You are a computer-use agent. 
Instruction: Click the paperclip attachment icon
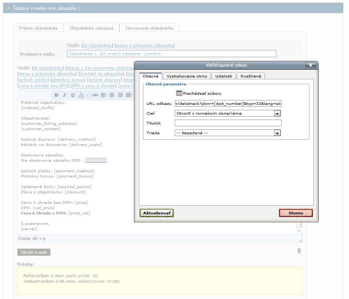pos(299,251)
